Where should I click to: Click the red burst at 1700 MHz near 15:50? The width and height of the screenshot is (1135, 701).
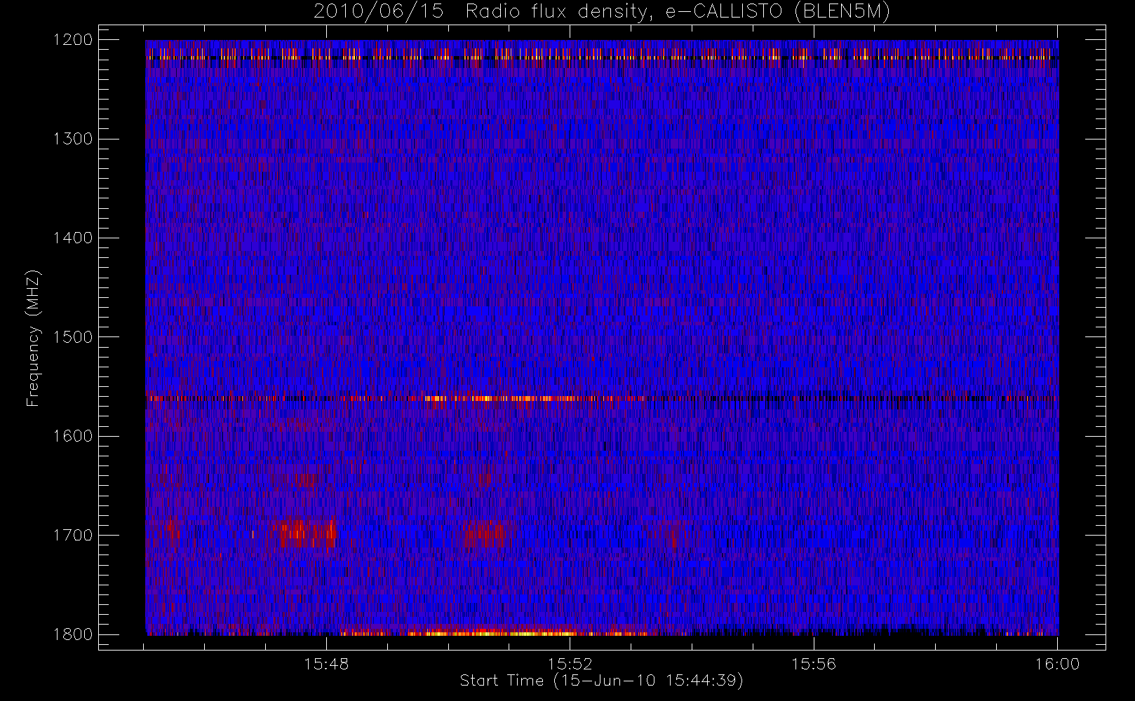click(484, 533)
